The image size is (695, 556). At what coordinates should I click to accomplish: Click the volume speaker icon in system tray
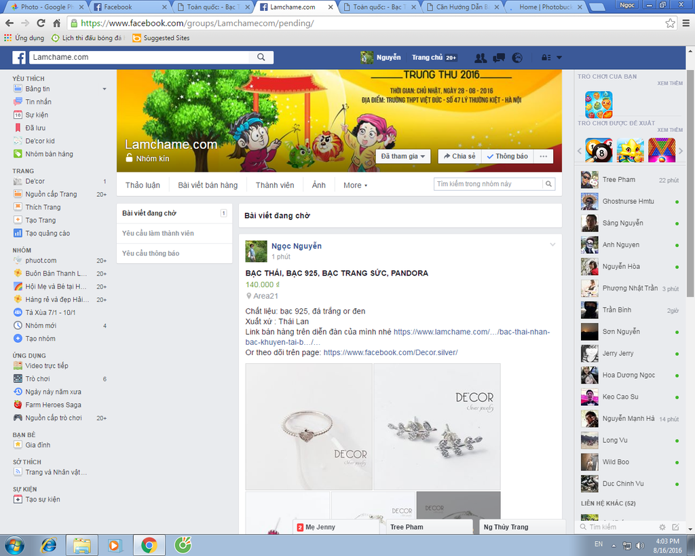click(639, 545)
